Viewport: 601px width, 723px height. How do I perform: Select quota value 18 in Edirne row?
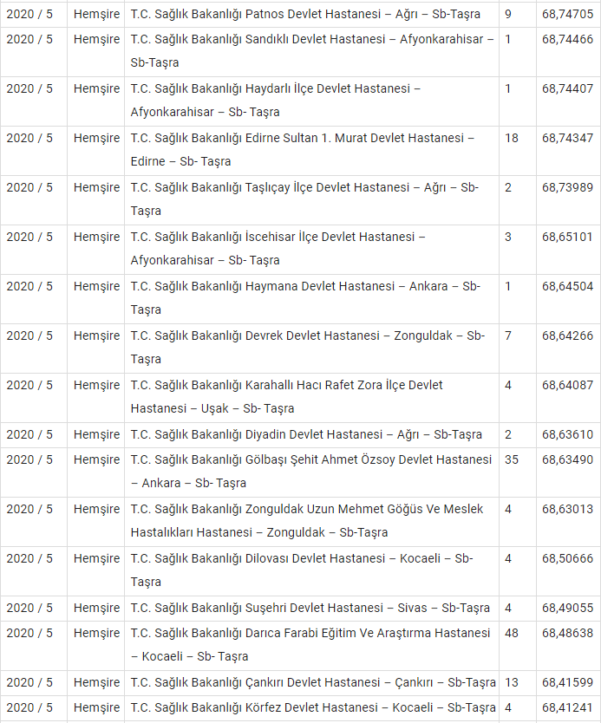click(512, 138)
